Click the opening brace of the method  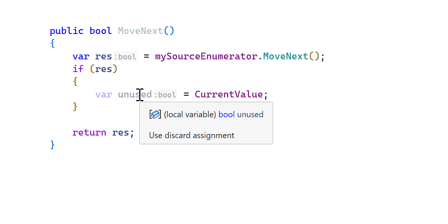[53, 43]
